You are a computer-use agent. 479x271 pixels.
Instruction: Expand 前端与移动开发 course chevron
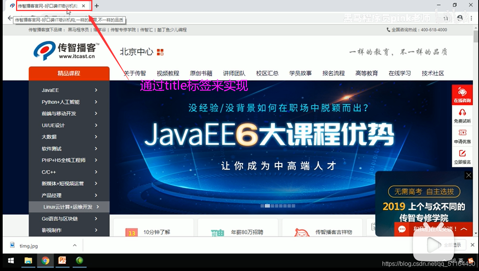[x=96, y=114]
